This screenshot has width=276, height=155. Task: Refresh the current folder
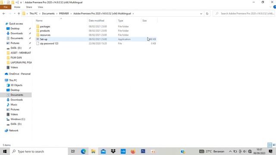point(207,13)
